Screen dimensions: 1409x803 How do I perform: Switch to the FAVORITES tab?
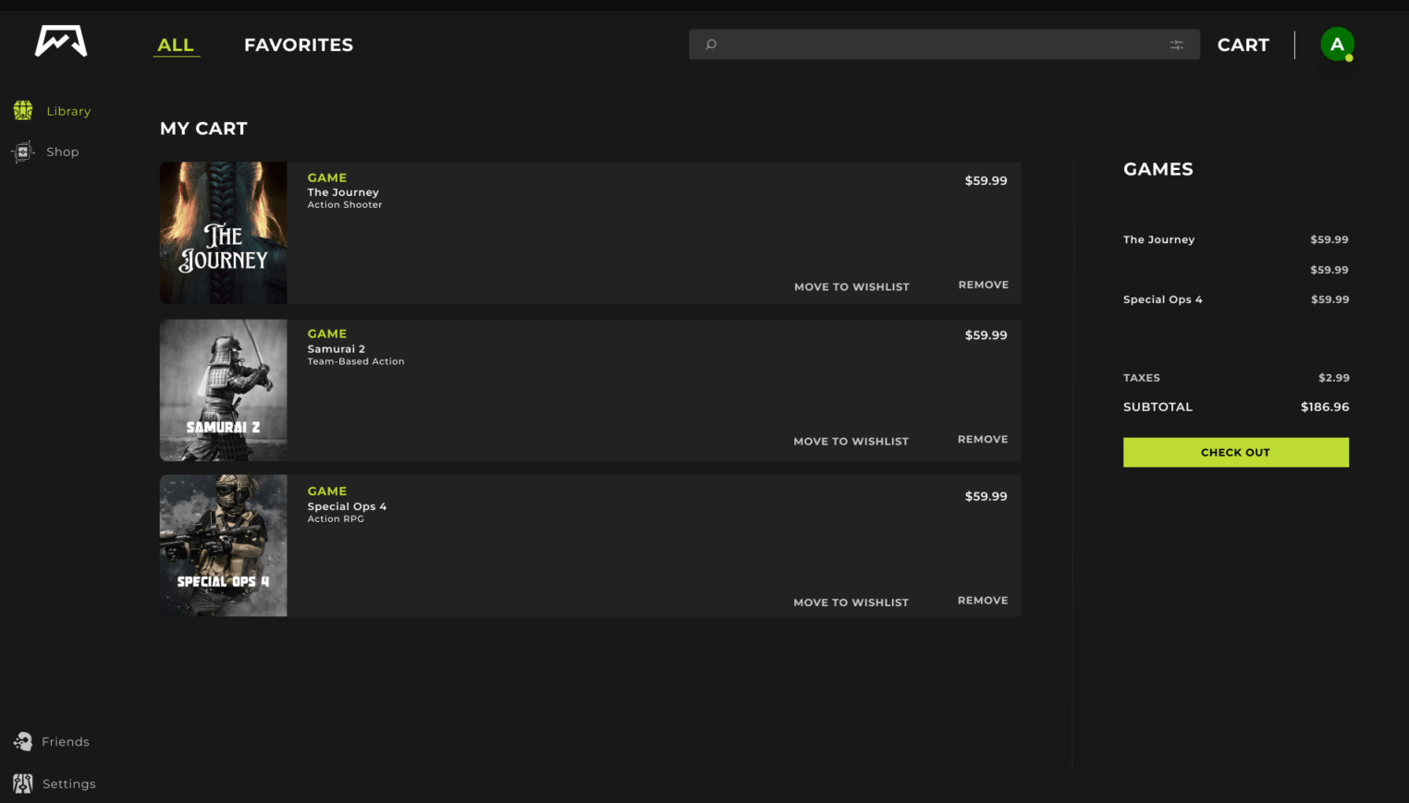[x=299, y=44]
